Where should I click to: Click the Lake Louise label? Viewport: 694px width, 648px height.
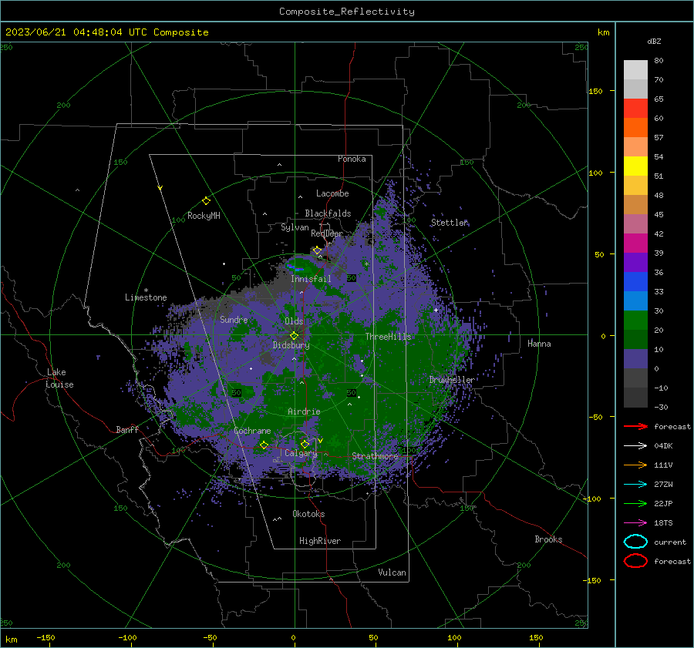(x=59, y=378)
